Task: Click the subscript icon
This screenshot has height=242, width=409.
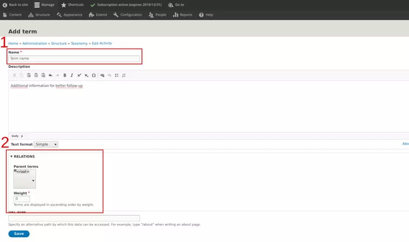Action: (x=87, y=75)
